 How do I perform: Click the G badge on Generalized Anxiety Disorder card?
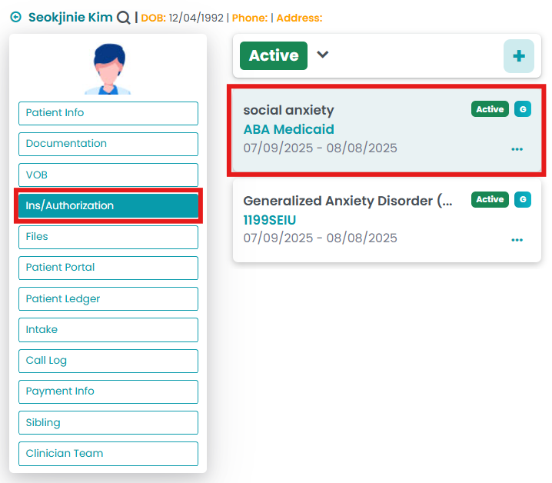point(523,200)
